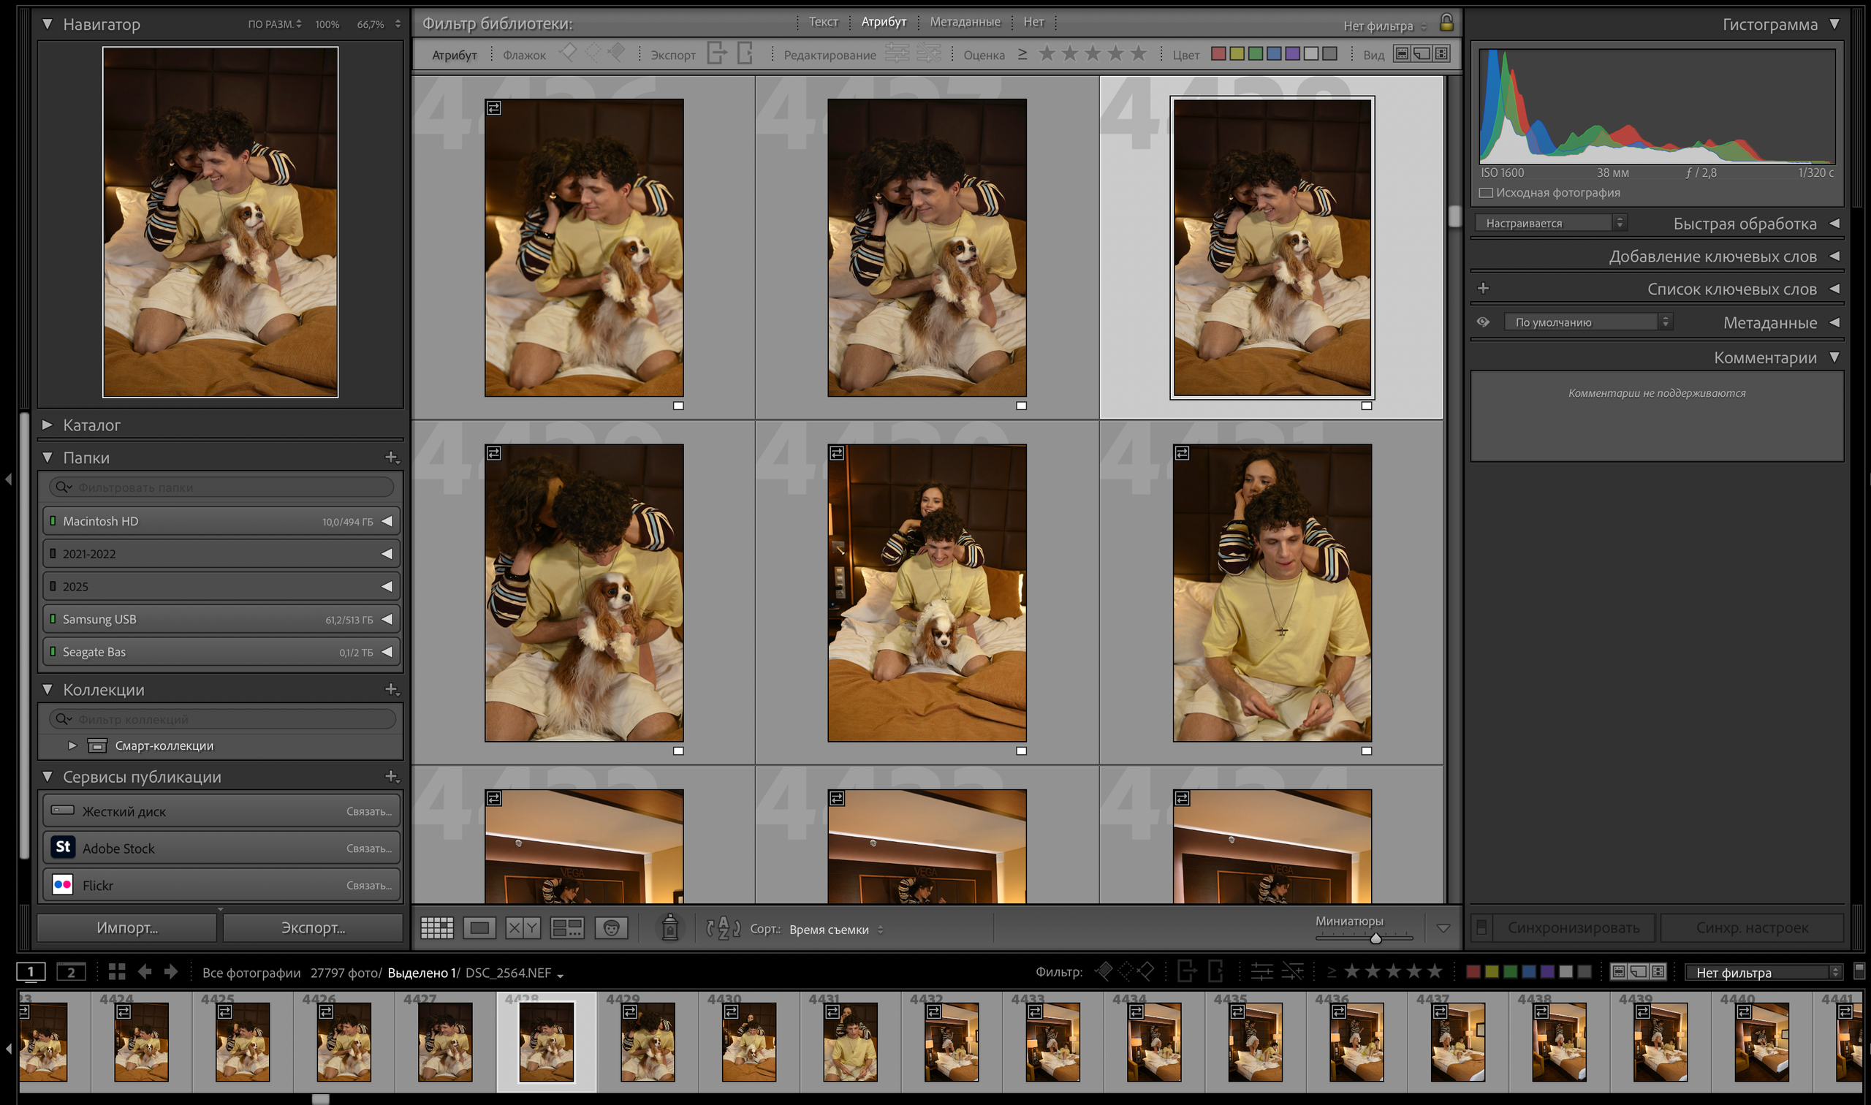Add new collection with plus icon
Viewport: 1871px width, 1105px height.
click(x=391, y=689)
